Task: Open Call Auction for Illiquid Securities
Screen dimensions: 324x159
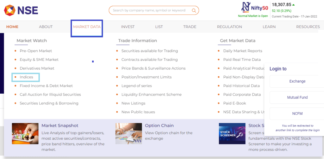Action: (x=50, y=95)
